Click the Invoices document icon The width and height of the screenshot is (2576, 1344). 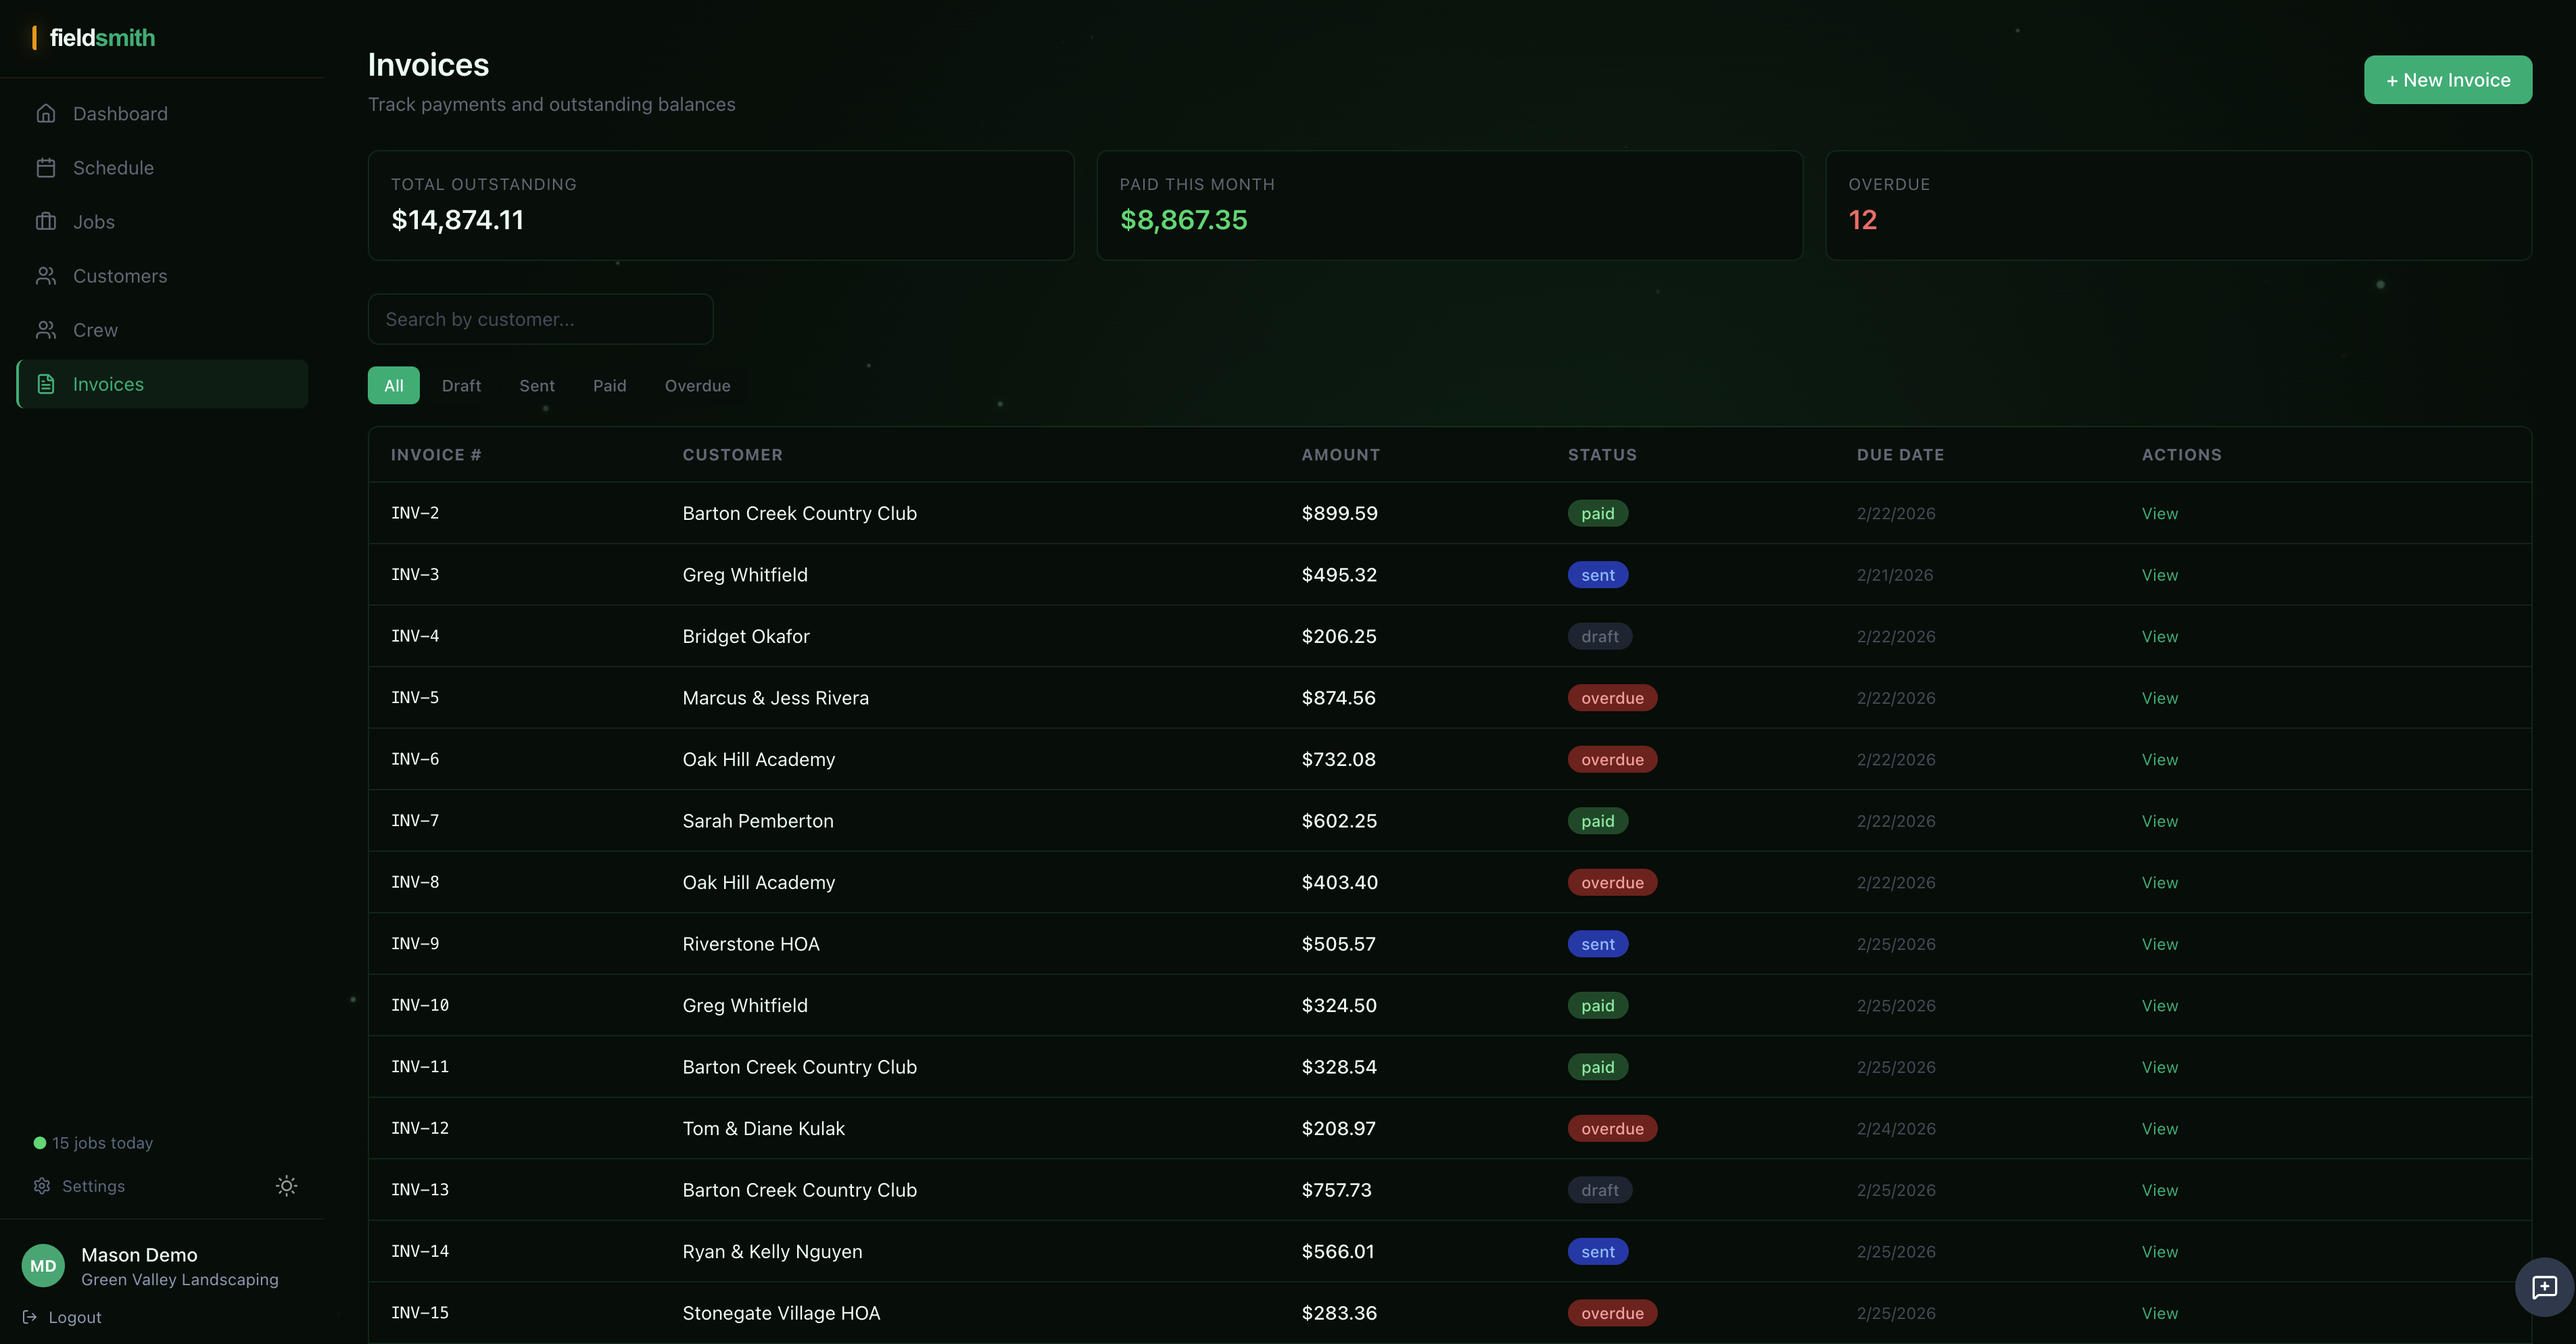(46, 384)
